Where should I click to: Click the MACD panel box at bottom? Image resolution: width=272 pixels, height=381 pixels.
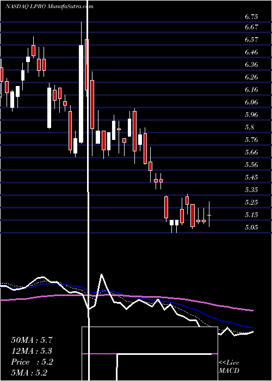point(150,354)
